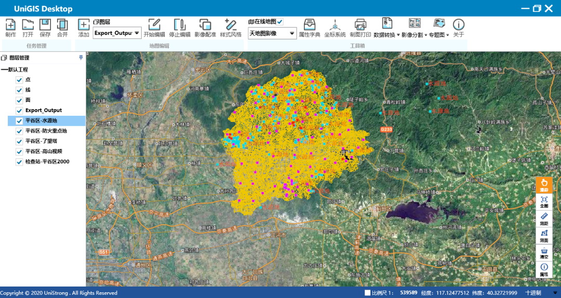The height and width of the screenshot is (298, 561).
Task: Click the 开始编辑 start editing icon
Action: pyautogui.click(x=154, y=25)
